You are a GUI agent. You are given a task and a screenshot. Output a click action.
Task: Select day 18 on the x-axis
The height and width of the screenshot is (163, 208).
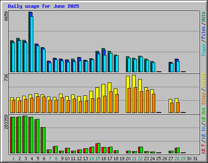click(116, 159)
